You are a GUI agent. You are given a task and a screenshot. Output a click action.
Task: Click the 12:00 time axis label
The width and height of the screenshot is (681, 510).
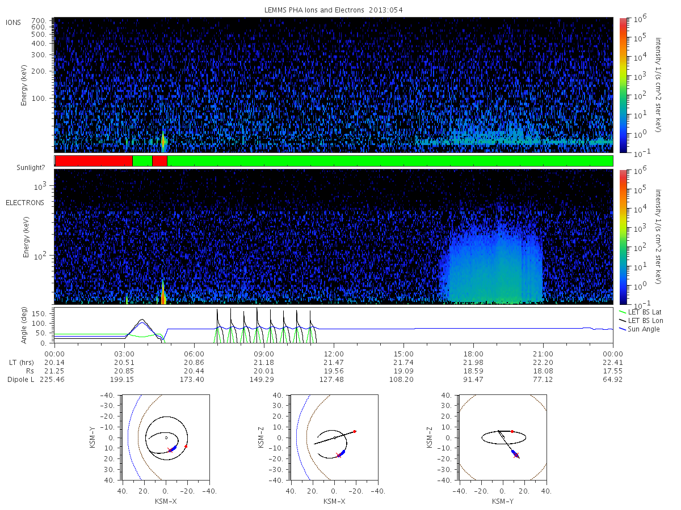click(x=334, y=354)
